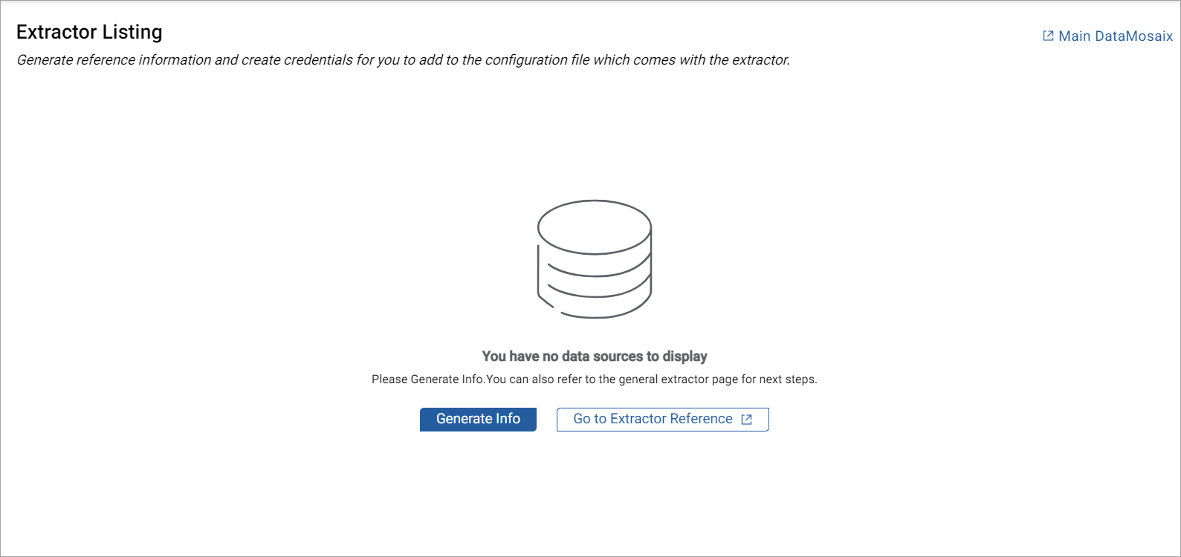
Task: Click the blue filled Generate Info control
Action: coord(478,419)
